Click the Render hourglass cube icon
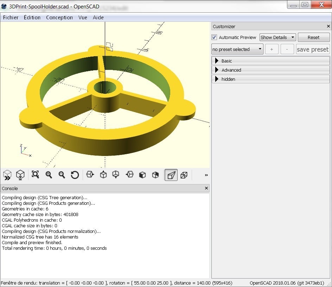This screenshot has height=287, width=332. [x=20, y=175]
